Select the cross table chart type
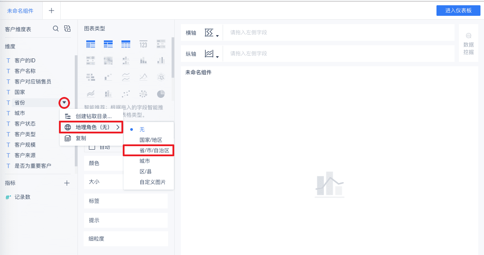The image size is (484, 255). point(108,44)
